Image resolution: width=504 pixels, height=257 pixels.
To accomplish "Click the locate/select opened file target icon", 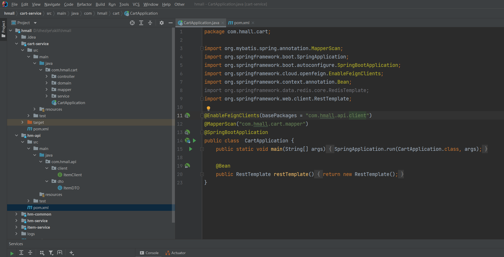I will pyautogui.click(x=132, y=23).
